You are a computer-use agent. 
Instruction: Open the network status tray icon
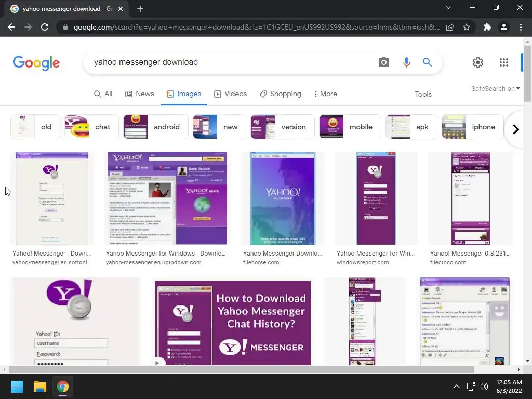point(471,387)
